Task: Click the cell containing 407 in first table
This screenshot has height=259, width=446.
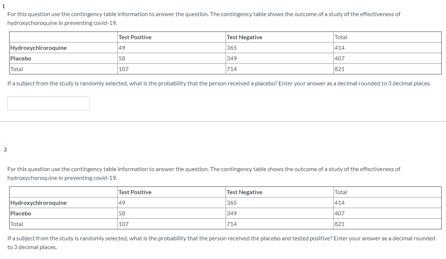Action: [x=339, y=58]
